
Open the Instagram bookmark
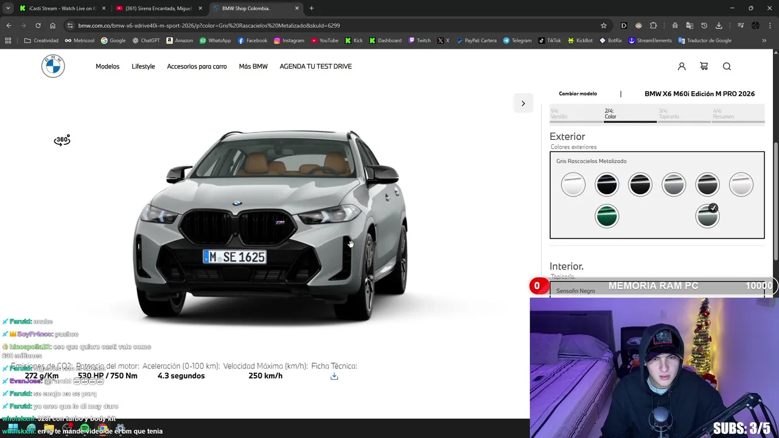tap(288, 41)
